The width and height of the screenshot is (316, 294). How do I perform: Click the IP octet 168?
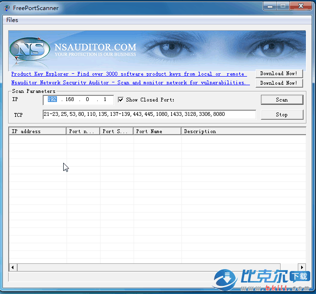(70, 99)
